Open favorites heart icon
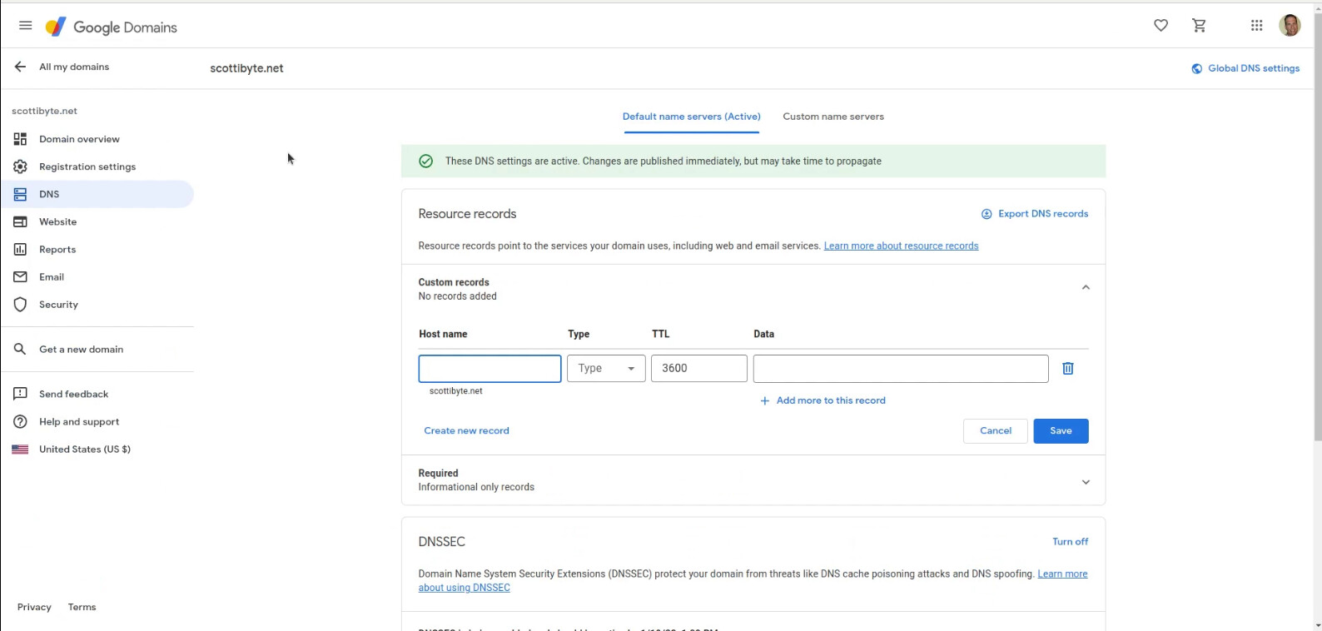This screenshot has width=1322, height=631. coord(1160,26)
